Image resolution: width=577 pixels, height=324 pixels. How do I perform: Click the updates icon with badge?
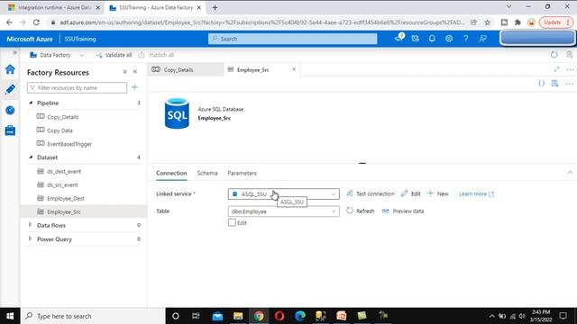tap(398, 38)
